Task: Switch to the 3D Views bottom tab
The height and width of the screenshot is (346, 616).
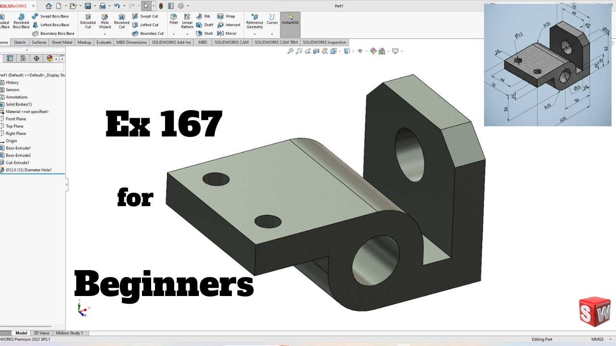Action: coord(41,333)
